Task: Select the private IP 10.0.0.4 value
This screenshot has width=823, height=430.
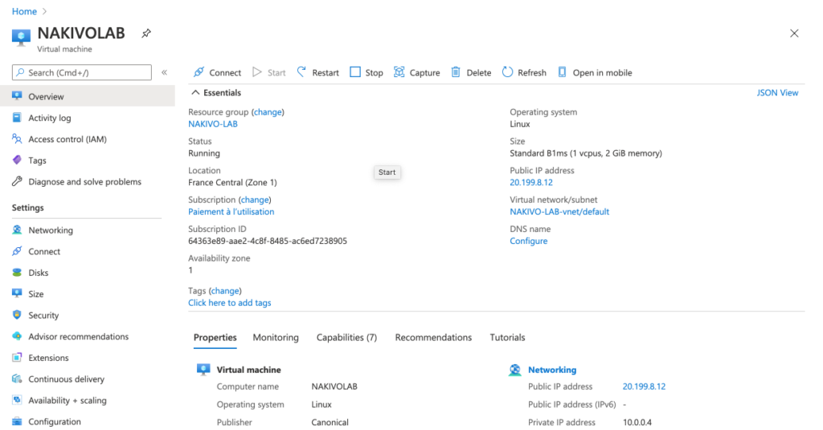Action: 637,422
